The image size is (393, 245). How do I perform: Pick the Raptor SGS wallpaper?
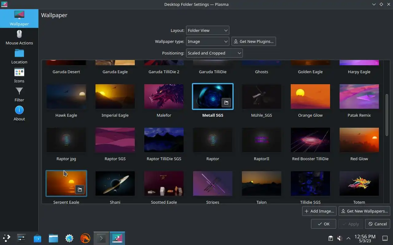(115, 140)
